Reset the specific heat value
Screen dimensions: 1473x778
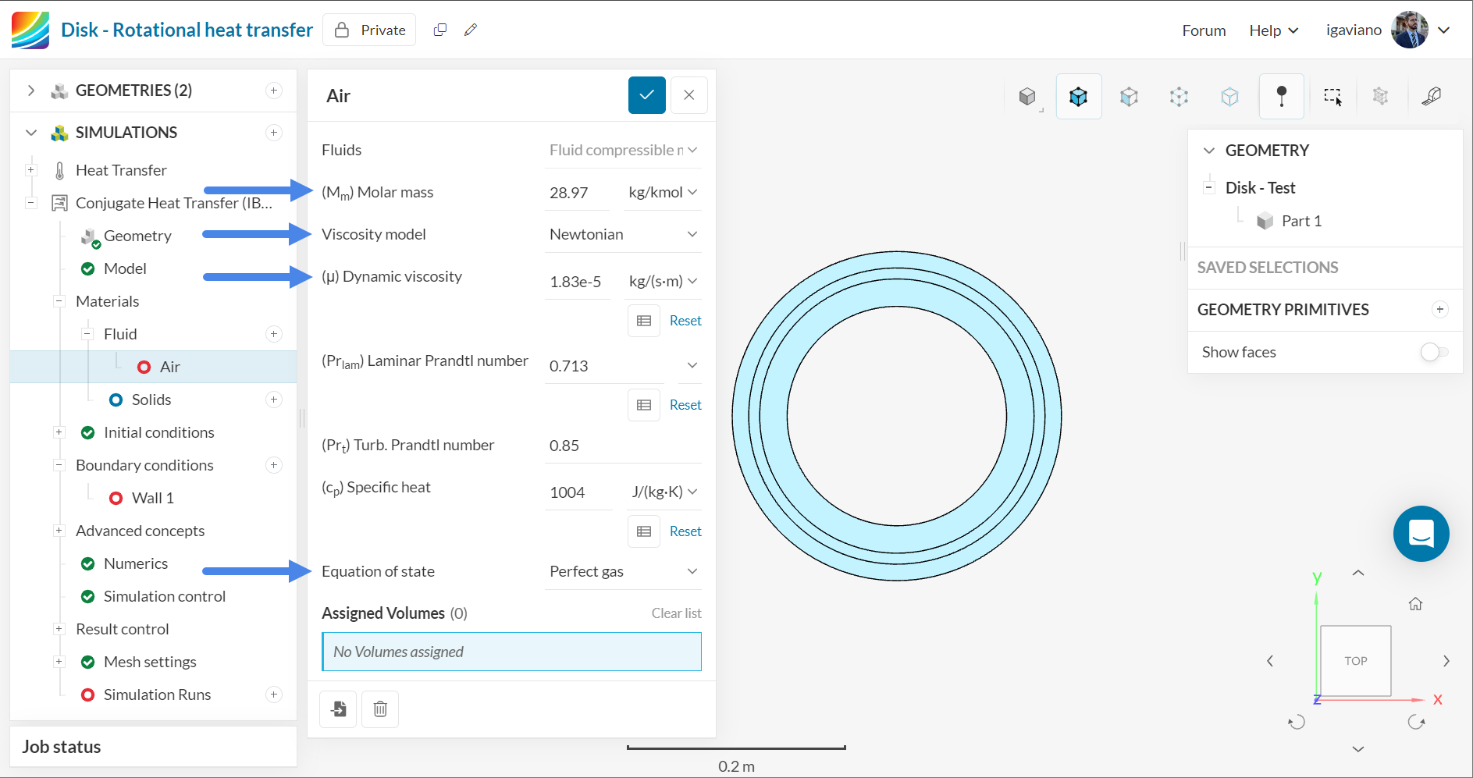[x=685, y=531]
